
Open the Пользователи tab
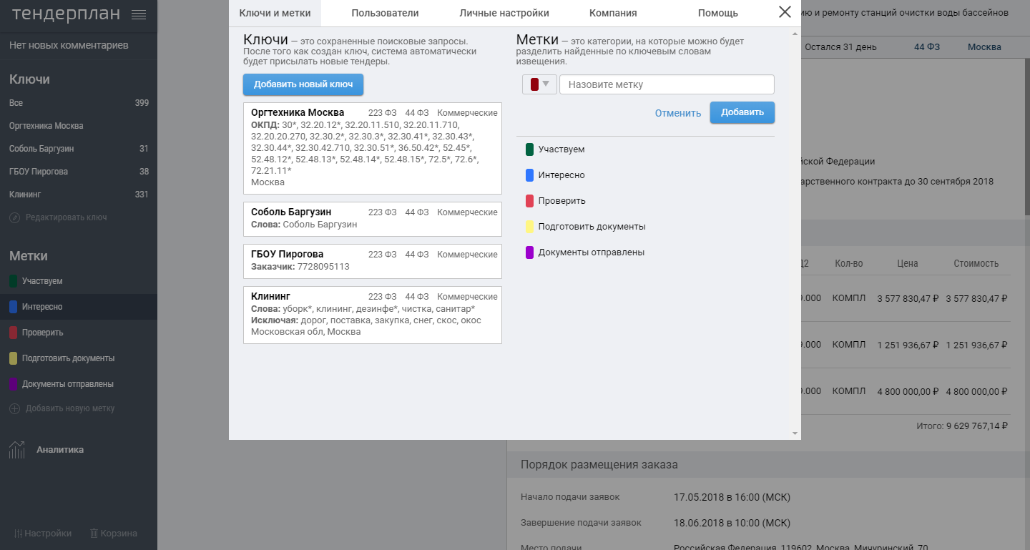coord(386,13)
